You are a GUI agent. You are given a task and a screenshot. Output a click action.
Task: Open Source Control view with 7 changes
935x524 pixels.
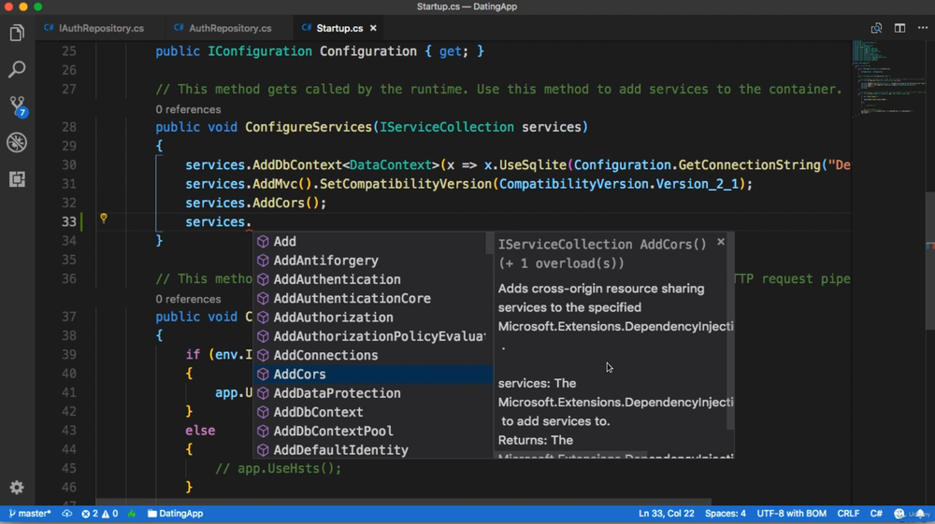[x=17, y=106]
